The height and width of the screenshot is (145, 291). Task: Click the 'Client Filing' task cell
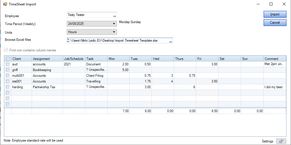coord(96,76)
